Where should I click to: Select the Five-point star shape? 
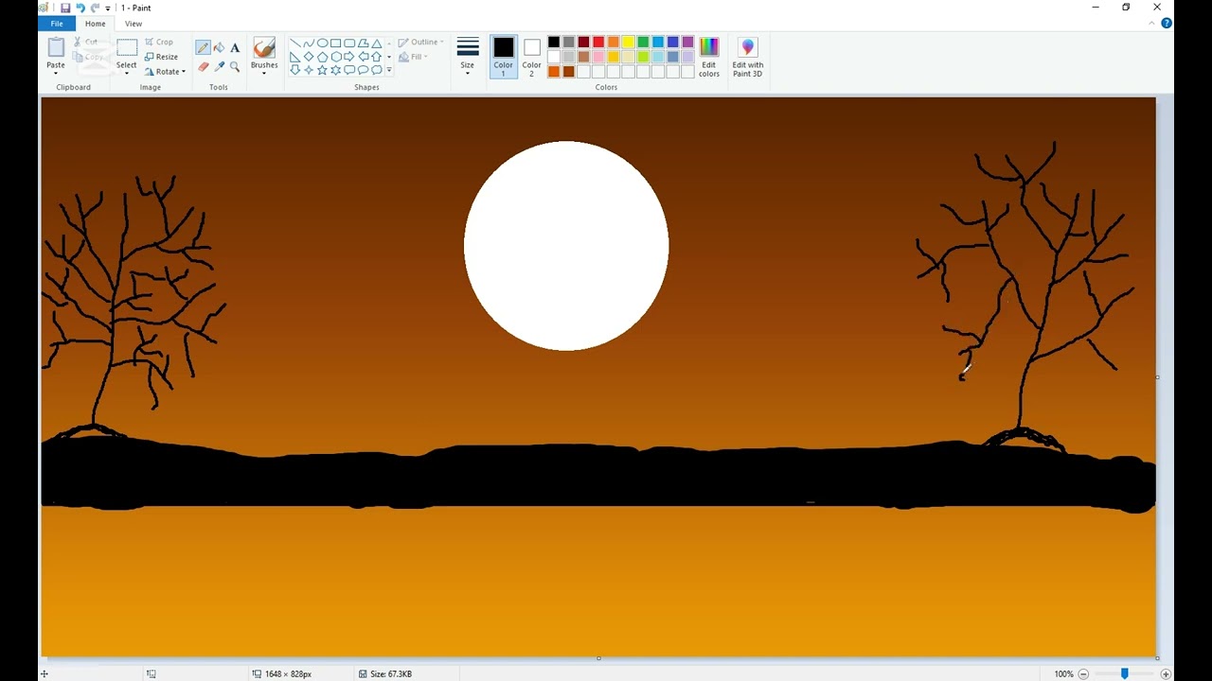coord(322,70)
